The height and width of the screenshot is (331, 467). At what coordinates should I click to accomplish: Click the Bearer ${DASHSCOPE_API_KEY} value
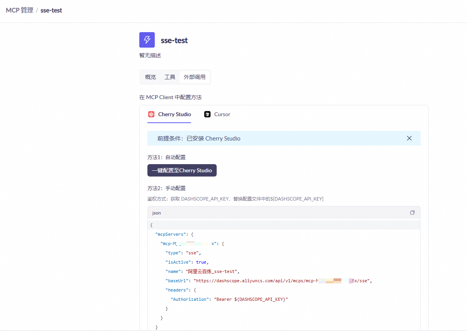pyautogui.click(x=251, y=299)
